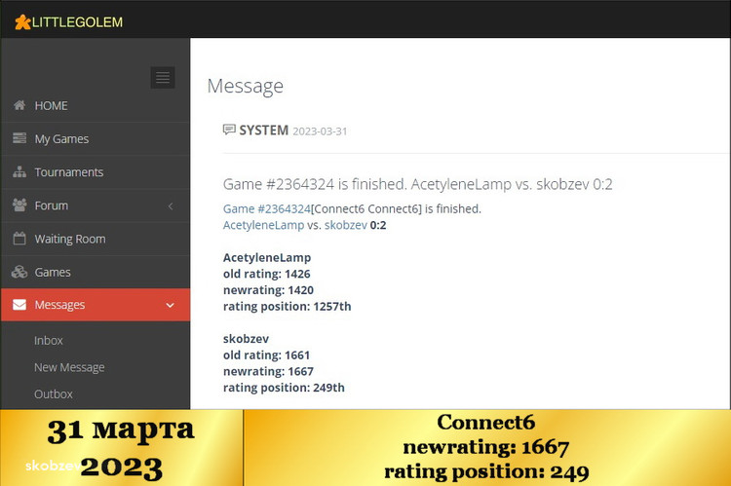This screenshot has width=731, height=486.
Task: Click the Home house icon
Action: [x=19, y=105]
